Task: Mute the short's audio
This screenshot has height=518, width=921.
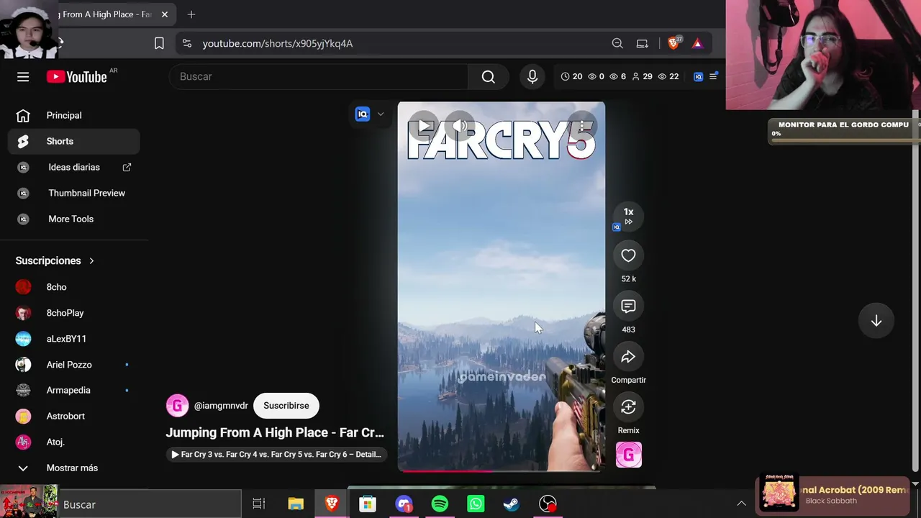Action: (460, 127)
